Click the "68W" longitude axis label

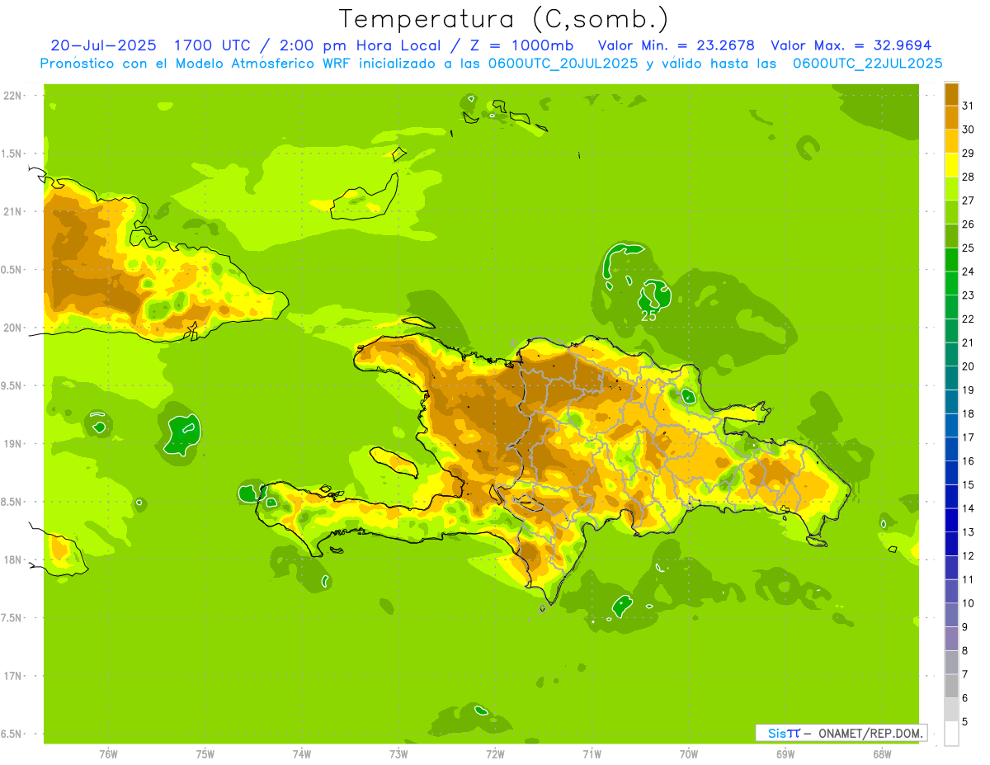pyautogui.click(x=882, y=754)
